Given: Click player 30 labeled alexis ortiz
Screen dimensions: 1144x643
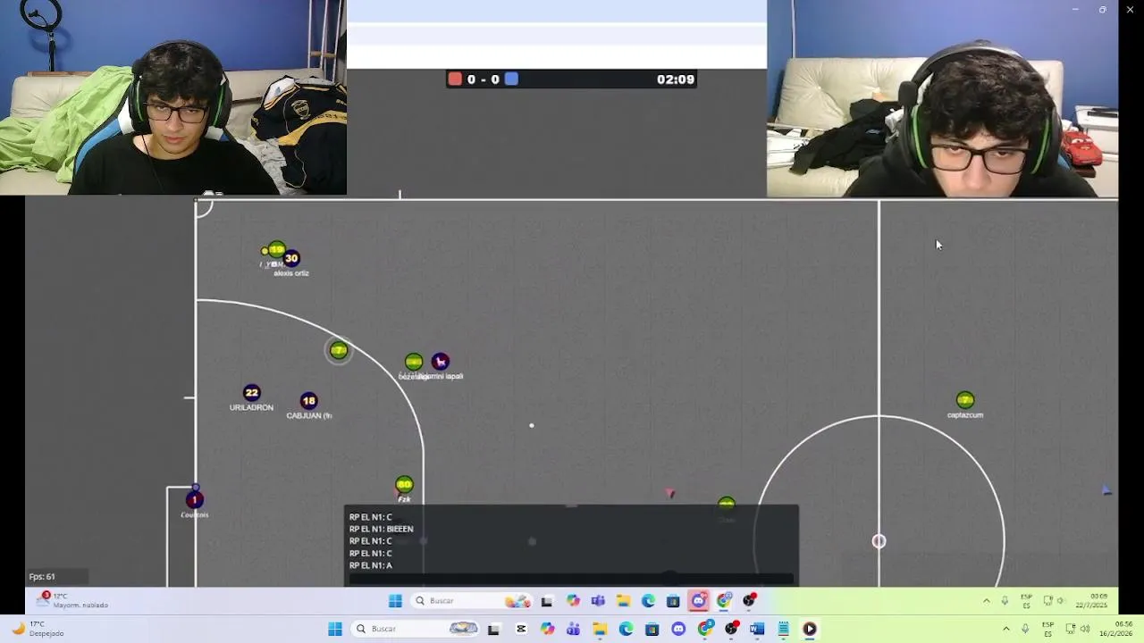Looking at the screenshot, I should pyautogui.click(x=290, y=259).
